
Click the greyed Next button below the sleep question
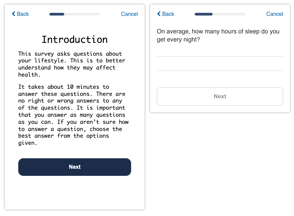coord(220,97)
